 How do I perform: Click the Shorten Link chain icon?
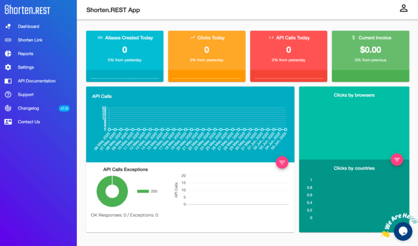[x=8, y=40]
